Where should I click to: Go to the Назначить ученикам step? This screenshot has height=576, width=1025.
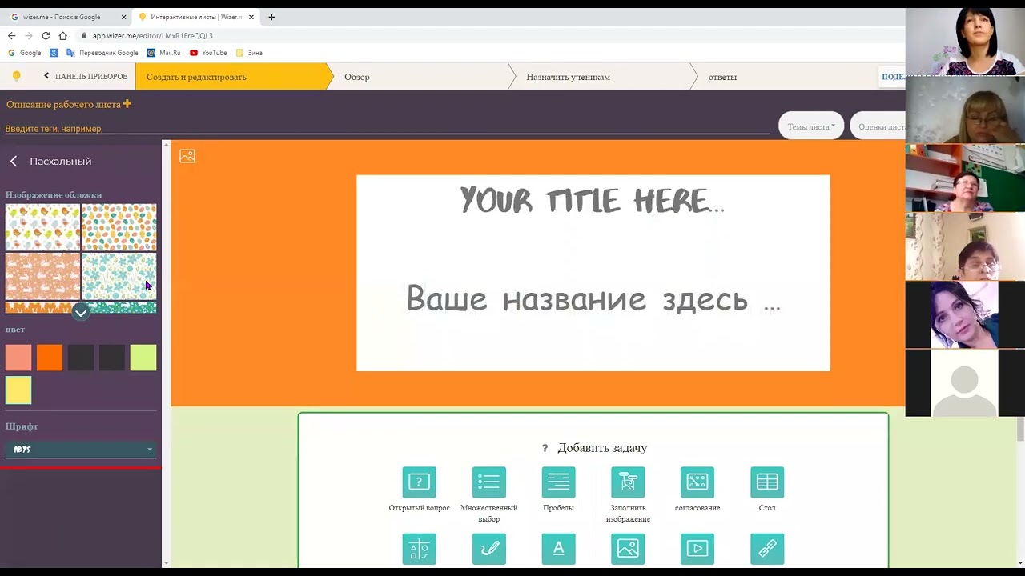(568, 77)
